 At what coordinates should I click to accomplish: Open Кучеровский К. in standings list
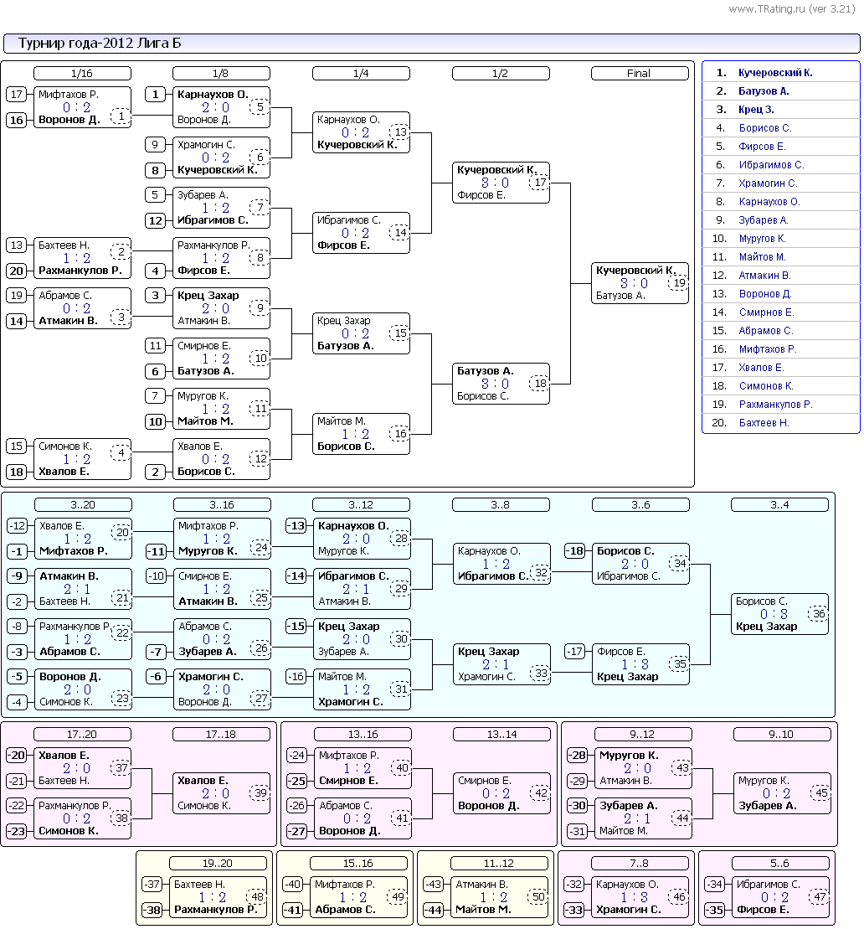[x=775, y=72]
